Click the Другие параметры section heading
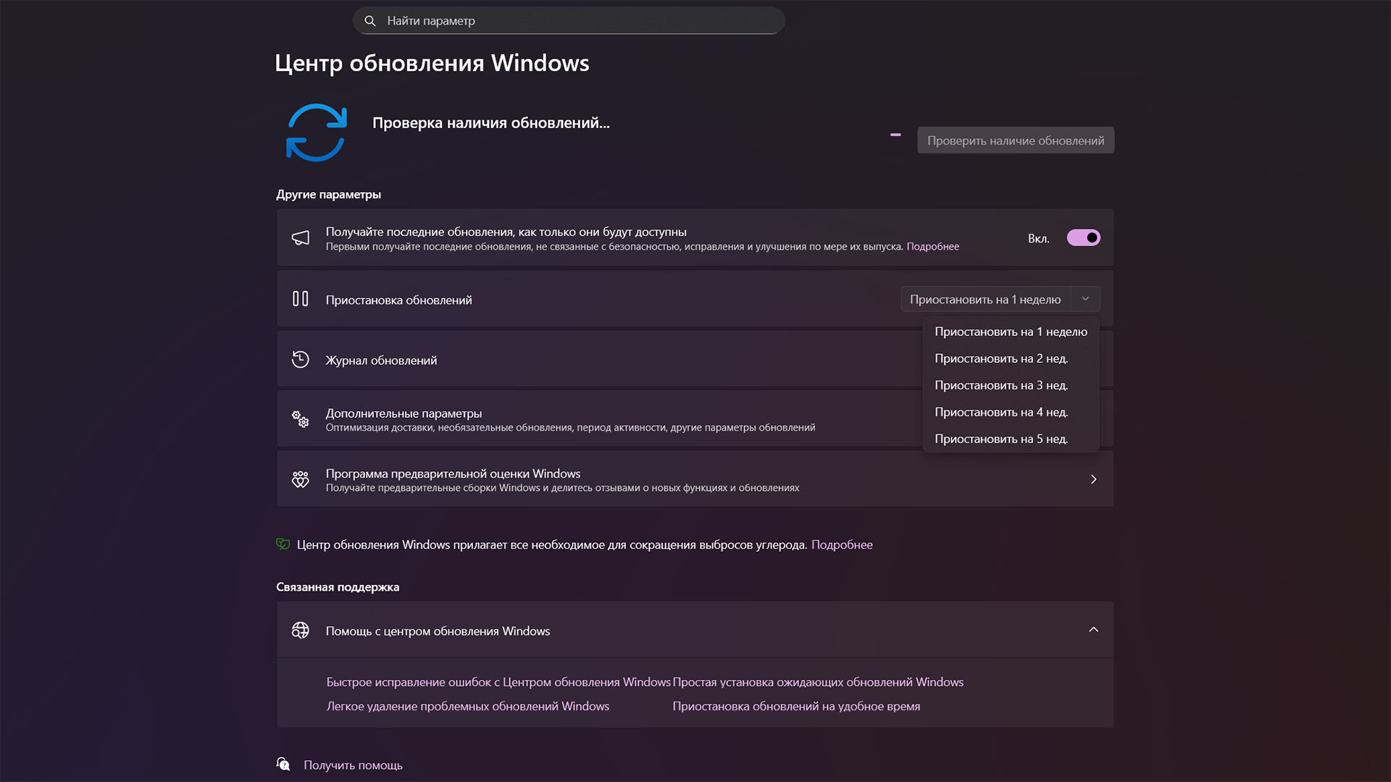This screenshot has height=782, width=1391. tap(328, 194)
